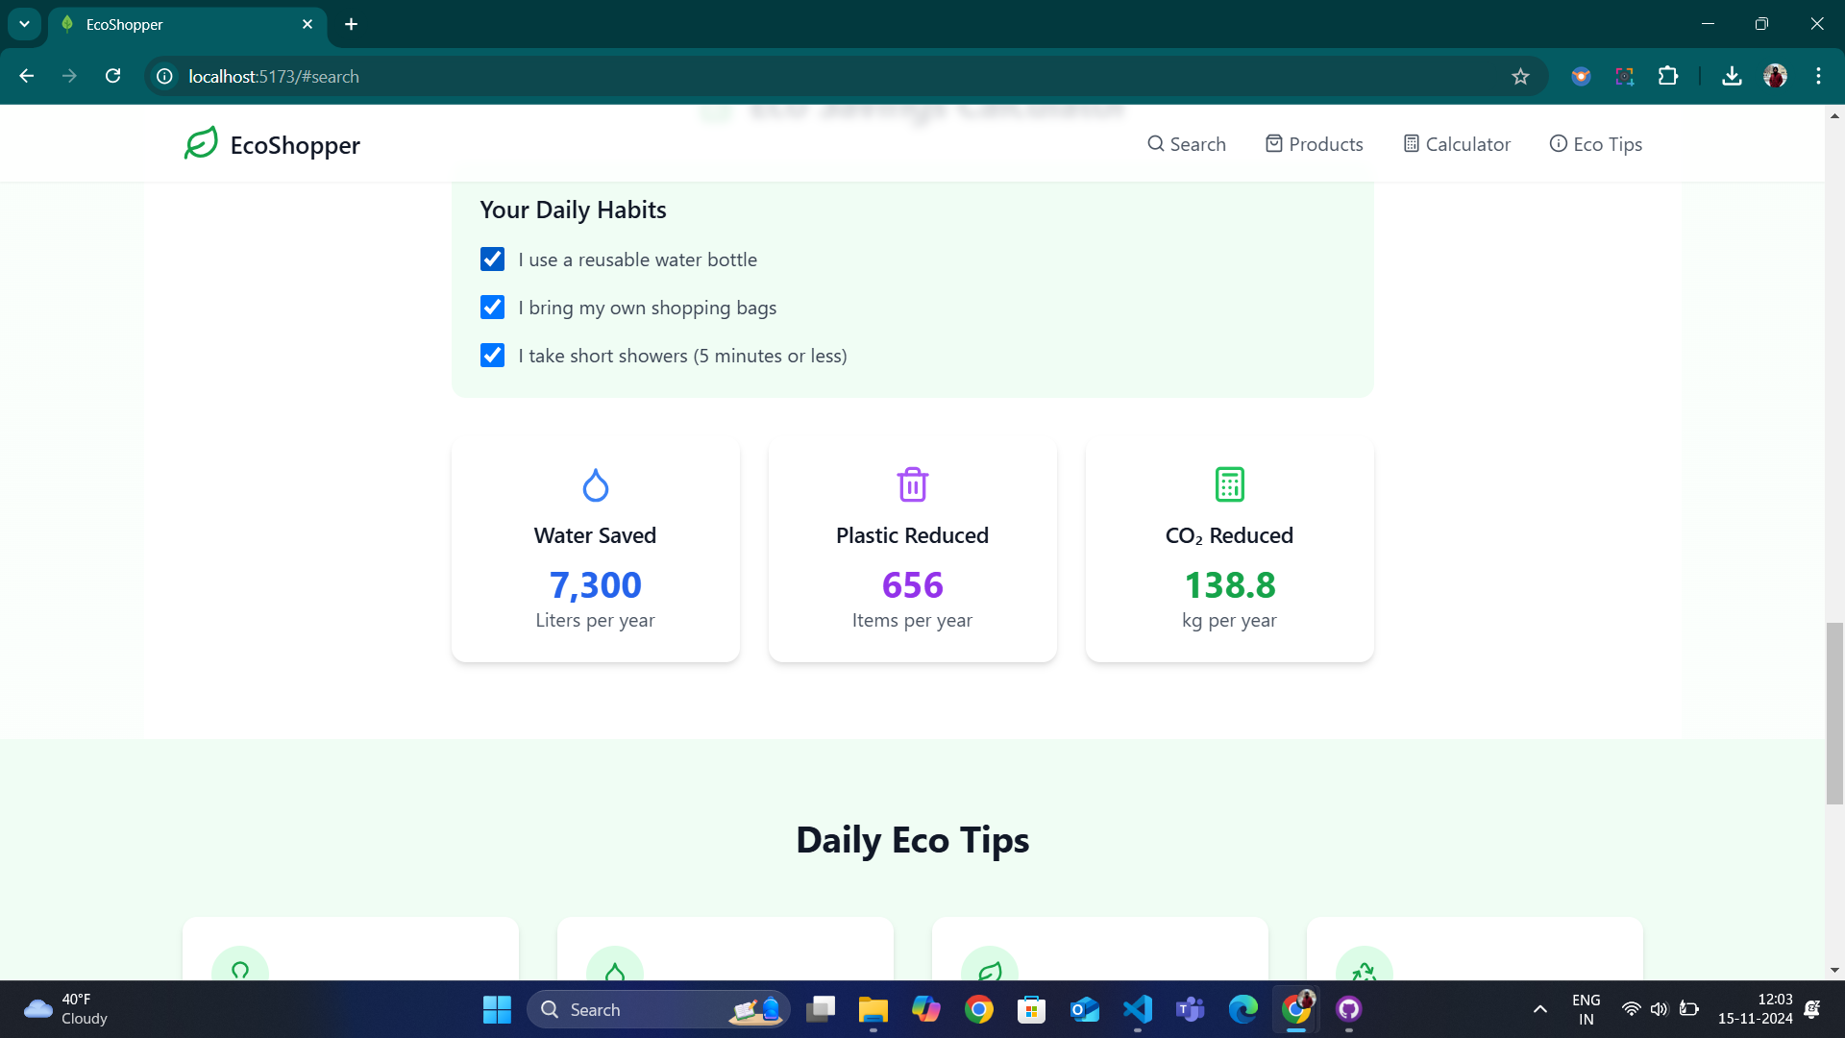Open the Chrome three-dot menu
The height and width of the screenshot is (1038, 1845).
click(1818, 77)
